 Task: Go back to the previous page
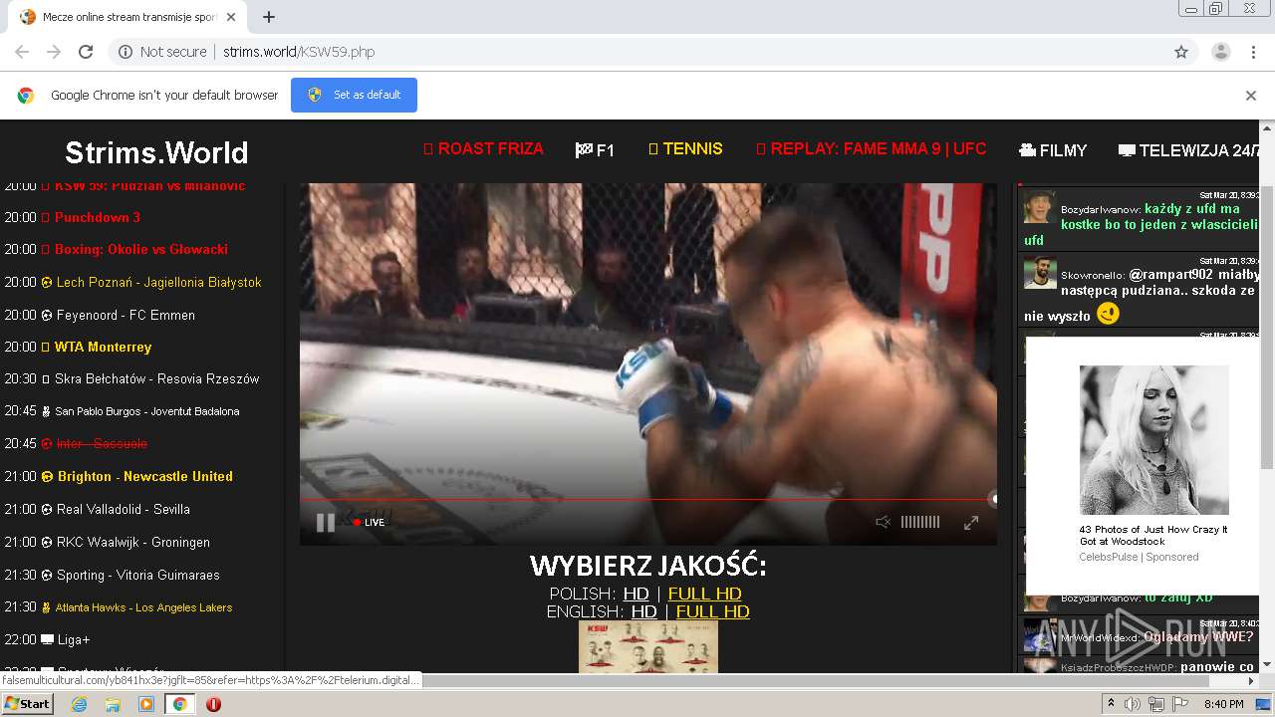[x=22, y=52]
